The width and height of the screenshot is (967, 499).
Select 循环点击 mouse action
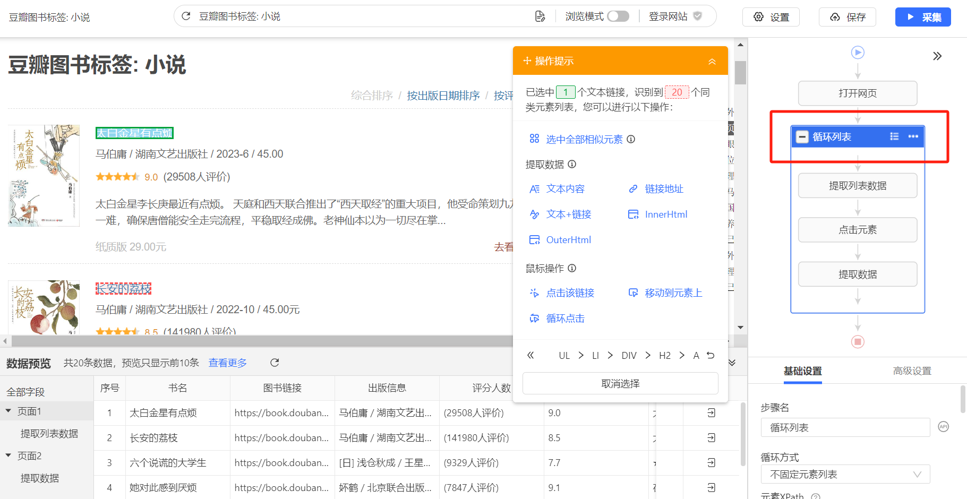pyautogui.click(x=557, y=319)
